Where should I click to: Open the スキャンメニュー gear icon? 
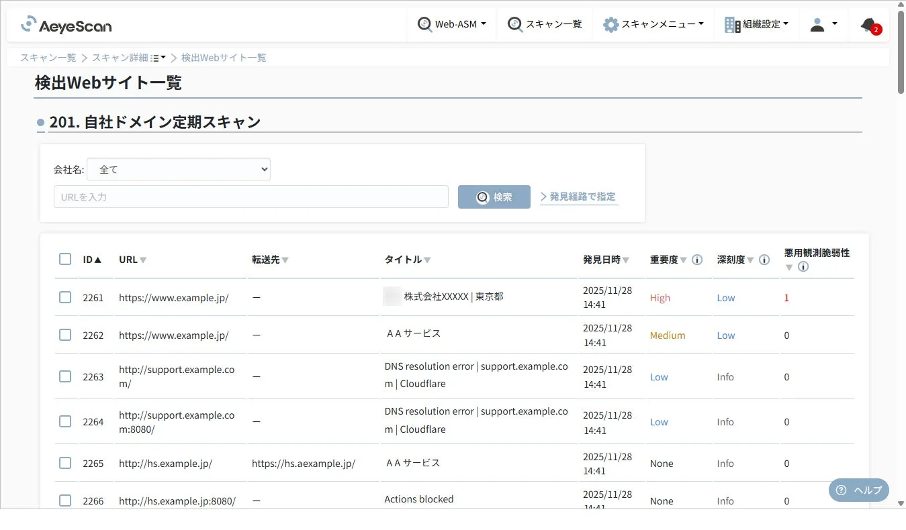click(x=610, y=23)
